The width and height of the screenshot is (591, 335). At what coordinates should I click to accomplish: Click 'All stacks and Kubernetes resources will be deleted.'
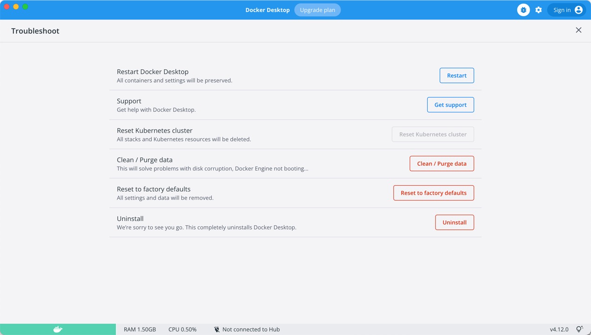pyautogui.click(x=184, y=139)
